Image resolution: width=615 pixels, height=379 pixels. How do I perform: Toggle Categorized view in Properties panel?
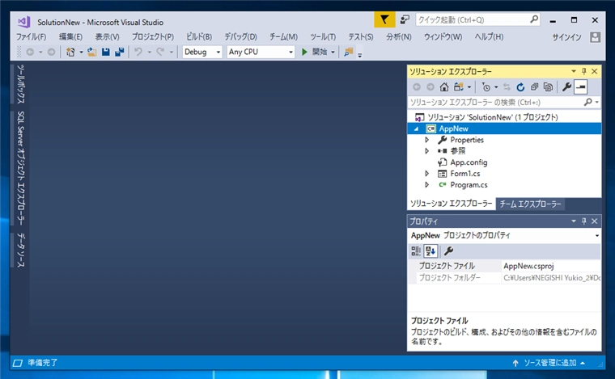click(x=416, y=251)
